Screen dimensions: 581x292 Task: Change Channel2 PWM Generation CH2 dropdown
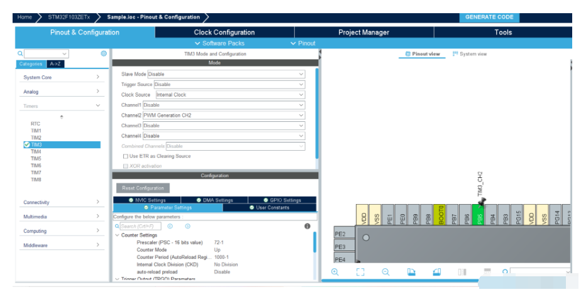point(224,116)
